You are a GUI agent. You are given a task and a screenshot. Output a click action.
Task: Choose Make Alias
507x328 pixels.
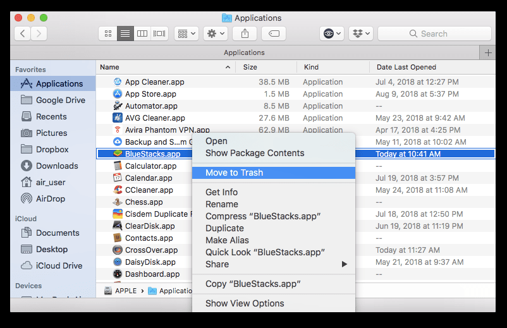click(274, 240)
